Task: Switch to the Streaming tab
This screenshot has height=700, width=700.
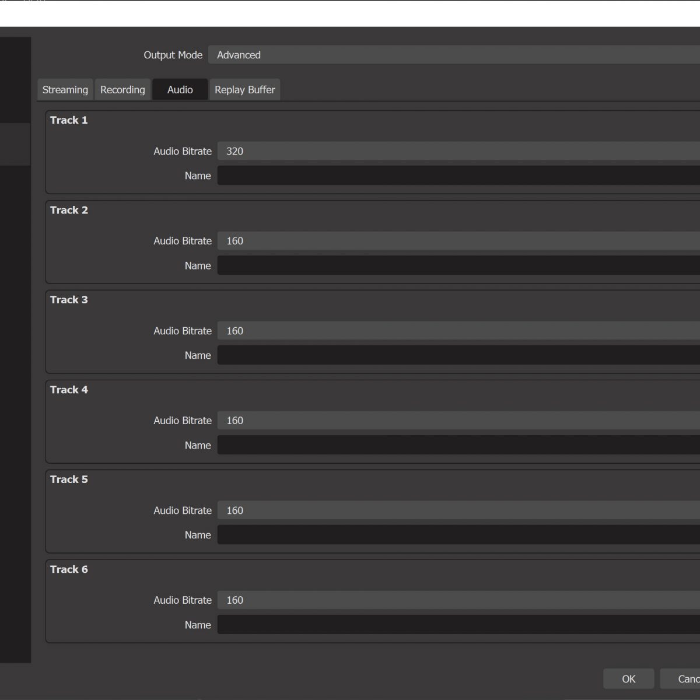Action: 65,90
